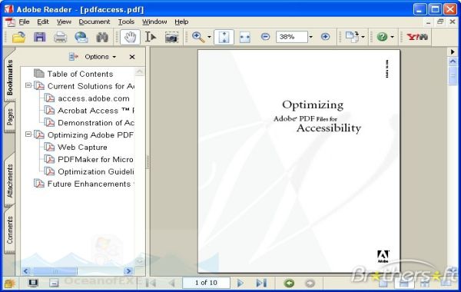Select the access.adobe.com bookmark
This screenshot has height=292, width=461.
point(94,98)
